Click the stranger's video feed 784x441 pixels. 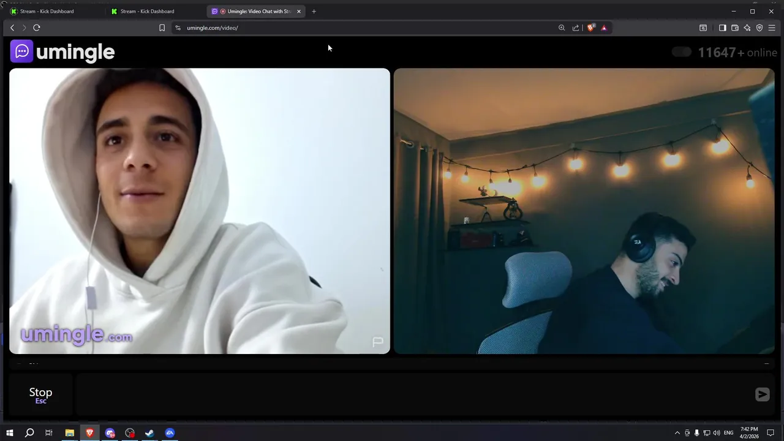[x=200, y=211]
